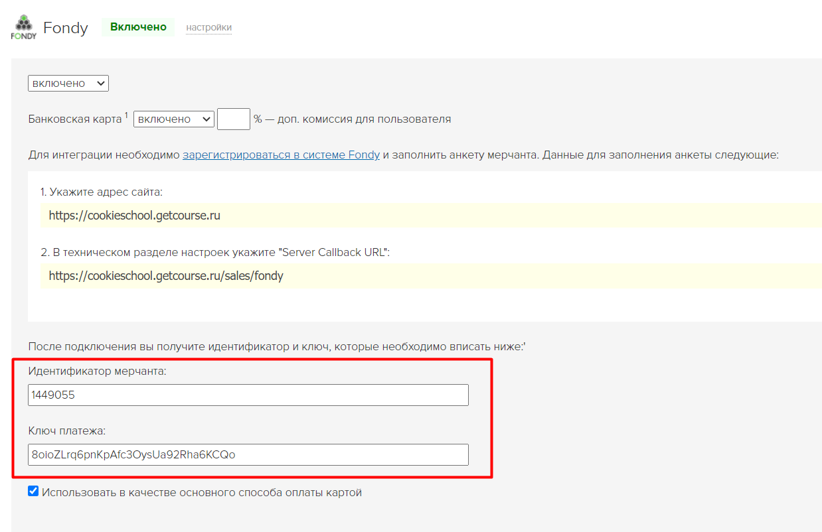Click «2. В техническом разделе настроек» instruction
The image size is (822, 532).
coord(216,252)
